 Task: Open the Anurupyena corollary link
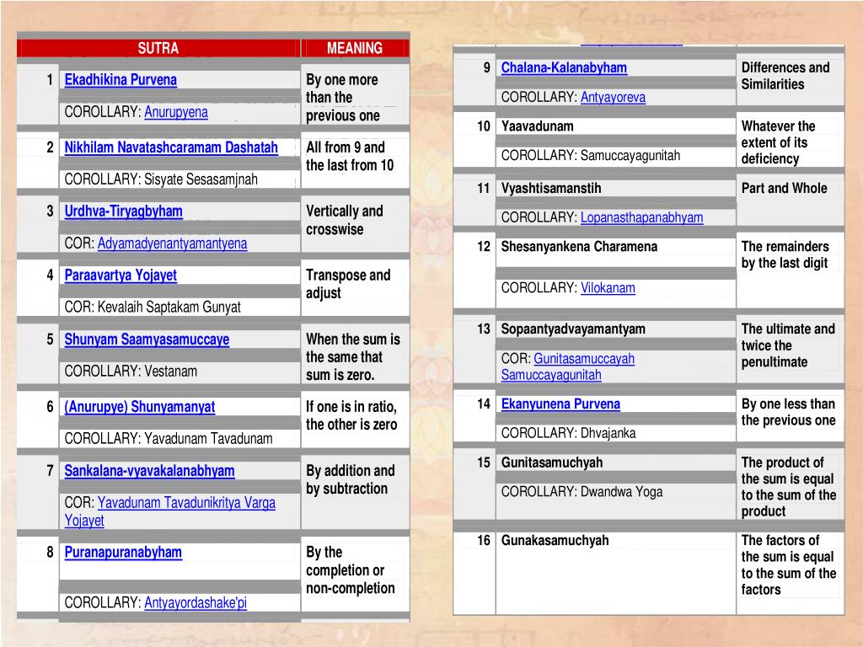point(176,112)
